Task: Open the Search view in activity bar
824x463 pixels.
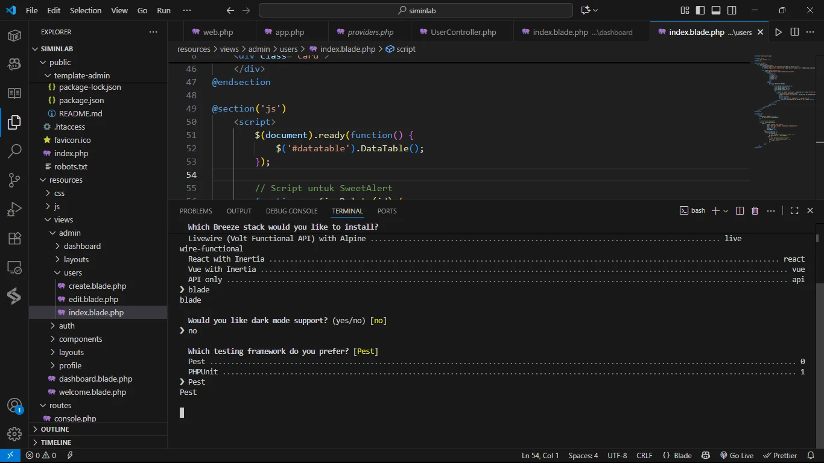Action: 14,151
